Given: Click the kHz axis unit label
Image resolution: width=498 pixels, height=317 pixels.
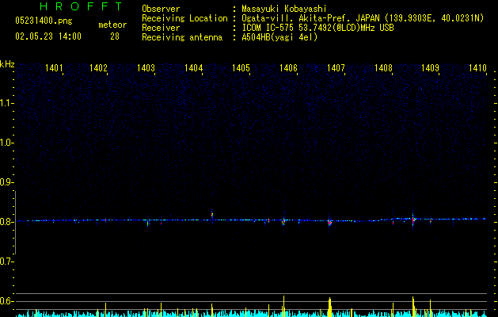Looking at the screenshot, I should pyautogui.click(x=7, y=64).
